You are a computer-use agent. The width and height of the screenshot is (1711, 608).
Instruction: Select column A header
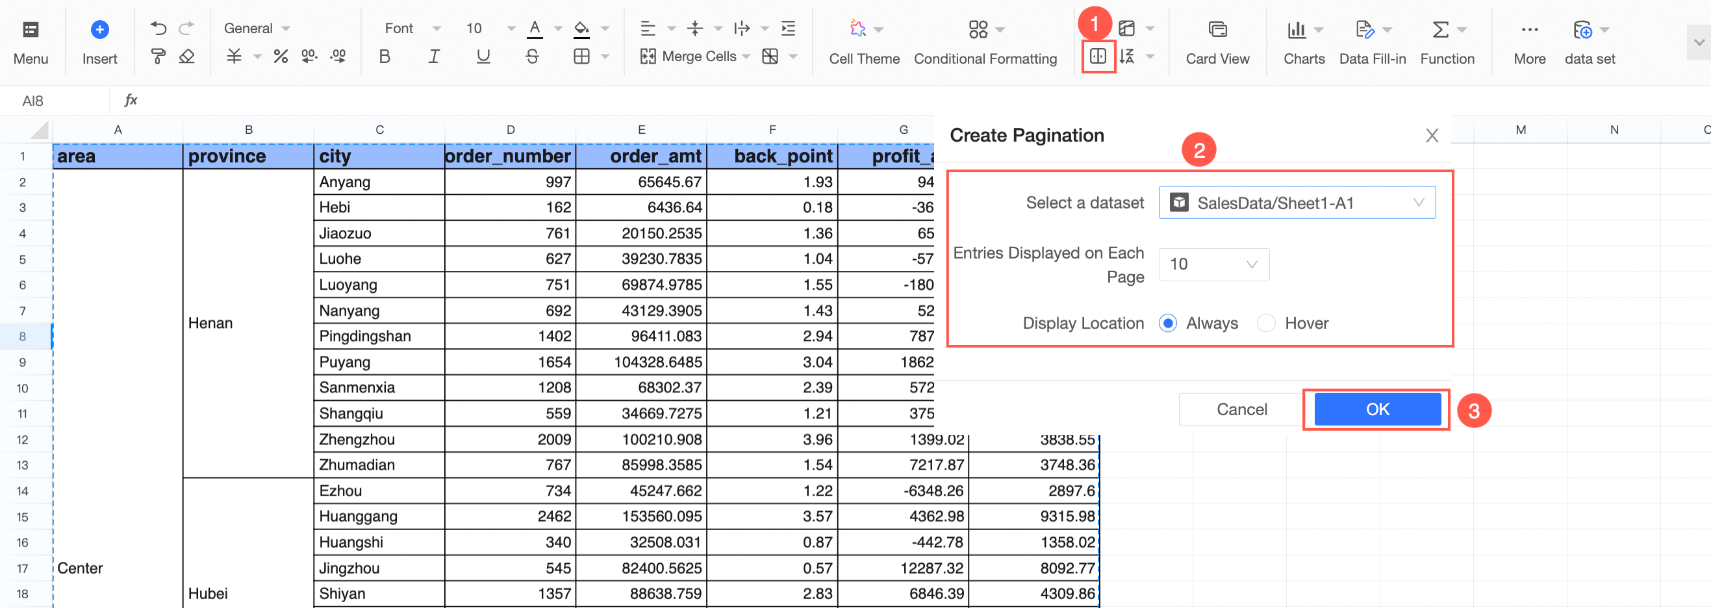118,129
